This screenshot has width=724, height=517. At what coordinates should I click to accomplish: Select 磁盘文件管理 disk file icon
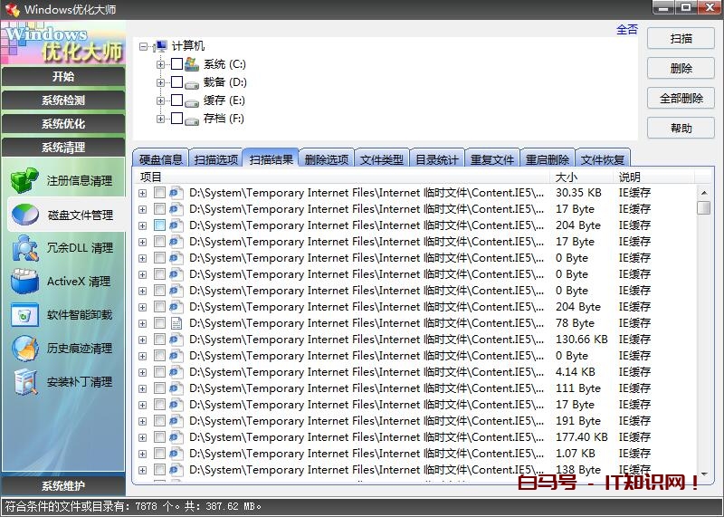click(24, 215)
